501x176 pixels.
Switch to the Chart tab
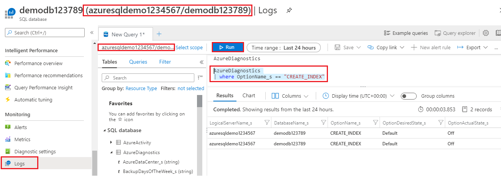(x=249, y=96)
